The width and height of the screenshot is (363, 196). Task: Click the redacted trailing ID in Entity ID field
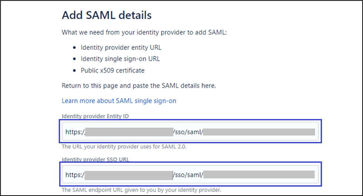[x=259, y=132]
